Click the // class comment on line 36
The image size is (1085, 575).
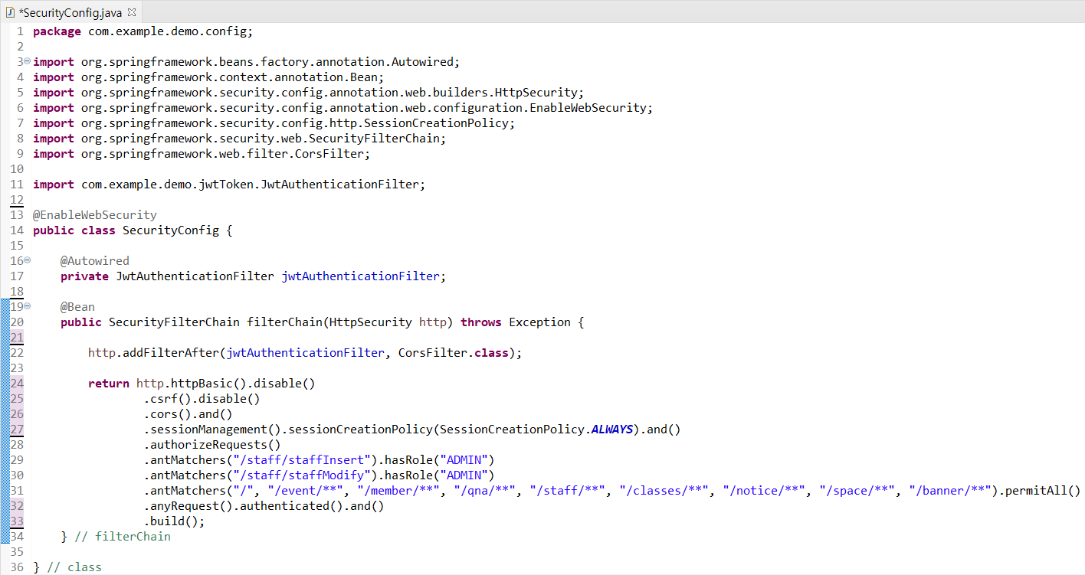coord(74,567)
